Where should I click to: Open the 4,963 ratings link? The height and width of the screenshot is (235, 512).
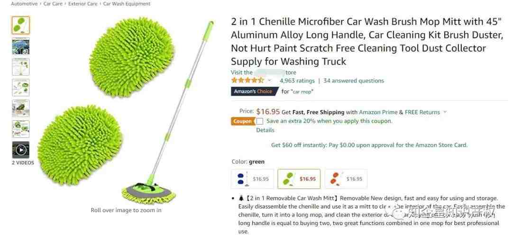297,81
